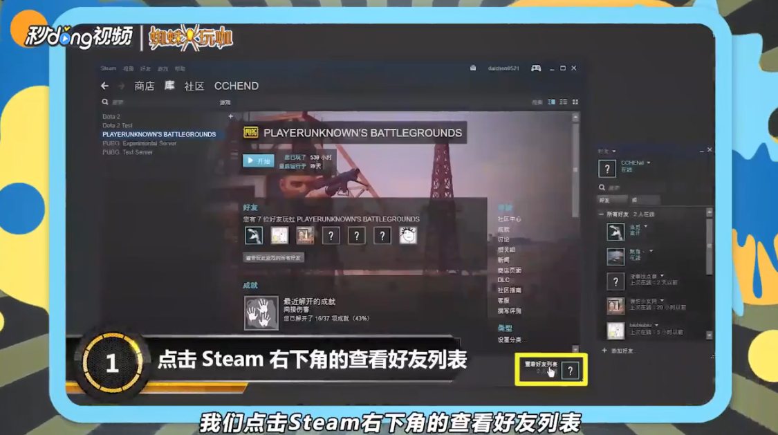Select Dota 2 in library list

(111, 117)
